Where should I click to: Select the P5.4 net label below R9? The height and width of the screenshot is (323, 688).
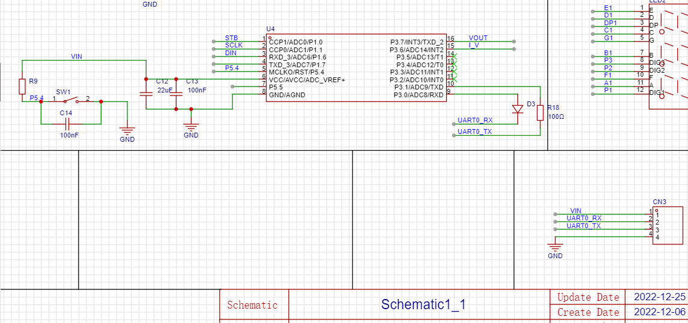37,98
